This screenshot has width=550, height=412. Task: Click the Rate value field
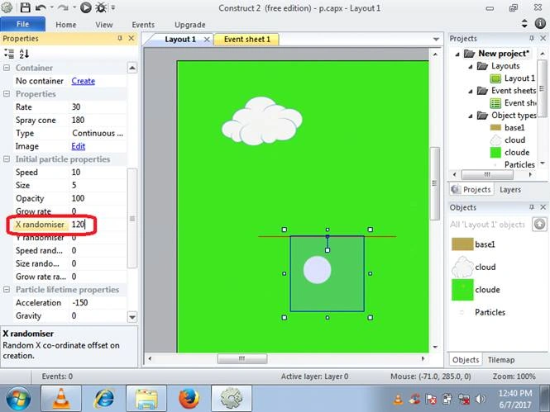98,107
